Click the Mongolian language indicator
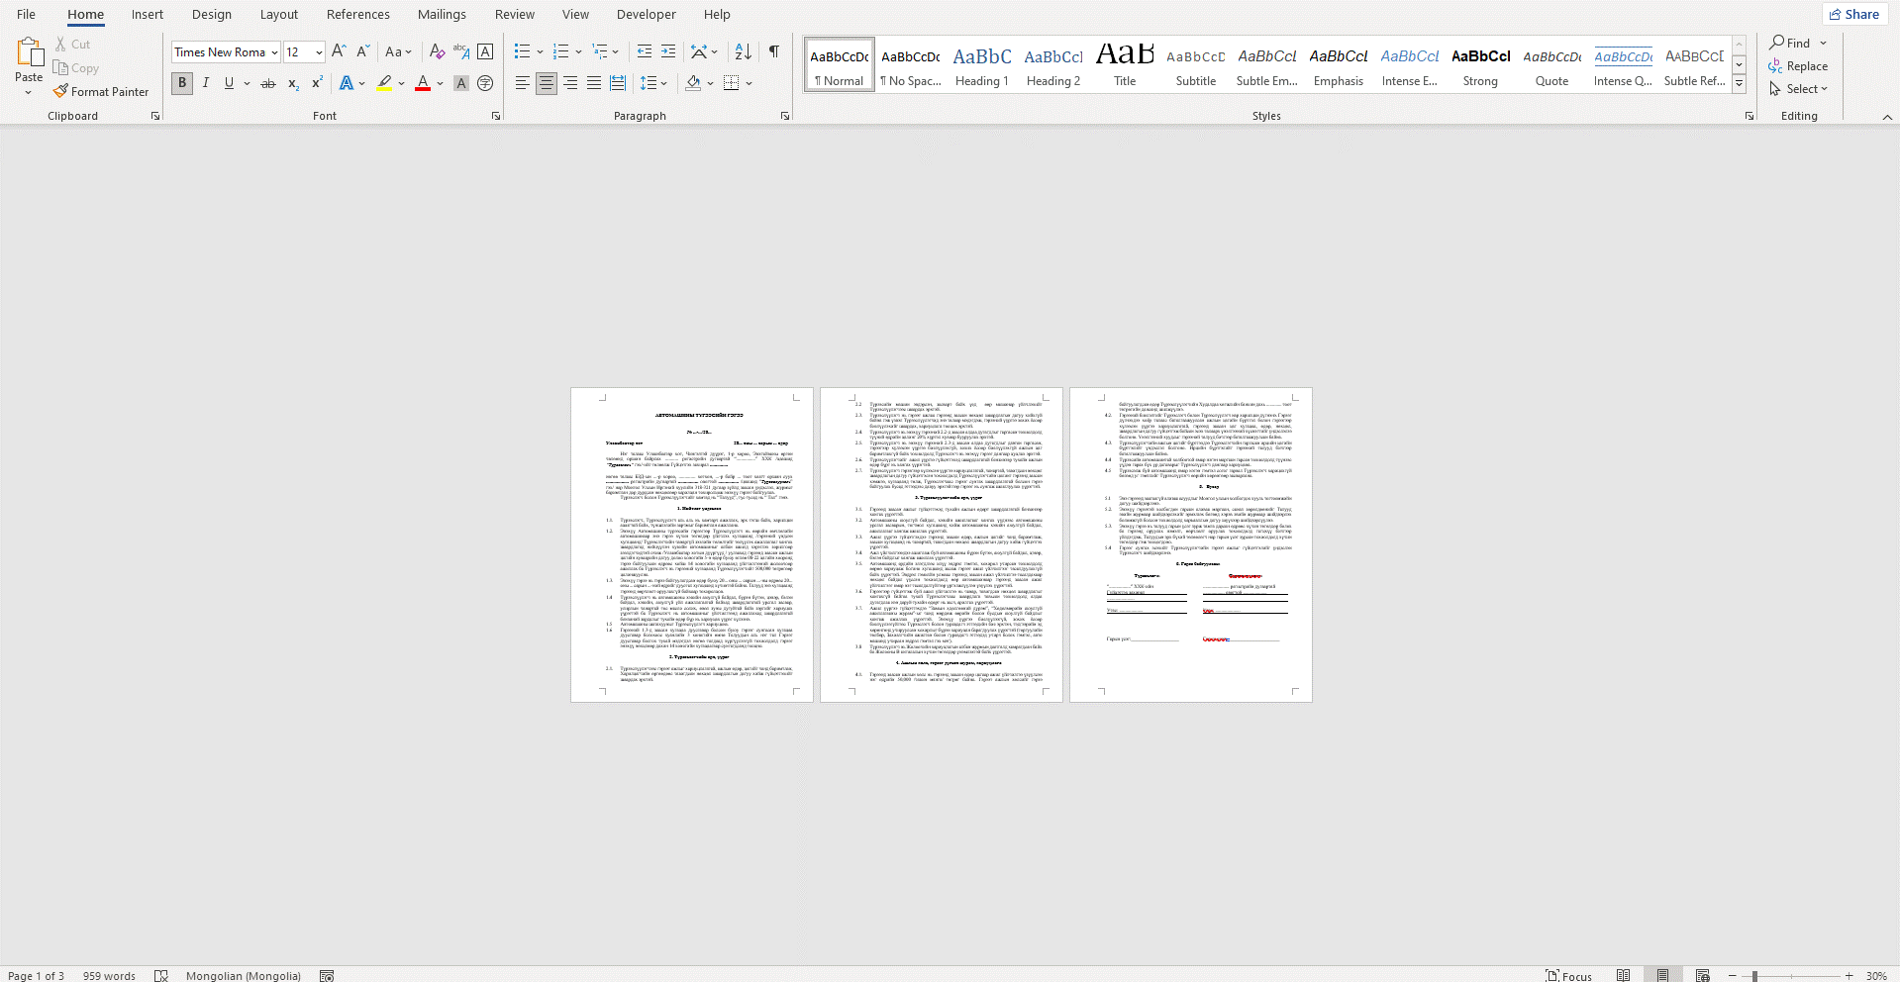Image resolution: width=1900 pixels, height=982 pixels. click(244, 975)
